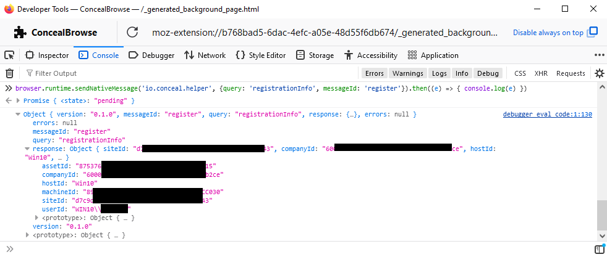Click the Application grid icon
The width and height of the screenshot is (607, 257).
[412, 55]
